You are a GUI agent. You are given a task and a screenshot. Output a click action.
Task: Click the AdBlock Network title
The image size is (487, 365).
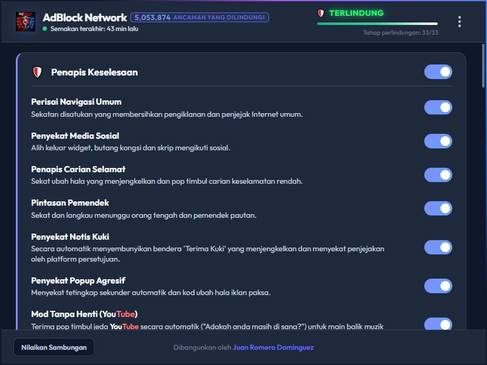pyautogui.click(x=85, y=18)
